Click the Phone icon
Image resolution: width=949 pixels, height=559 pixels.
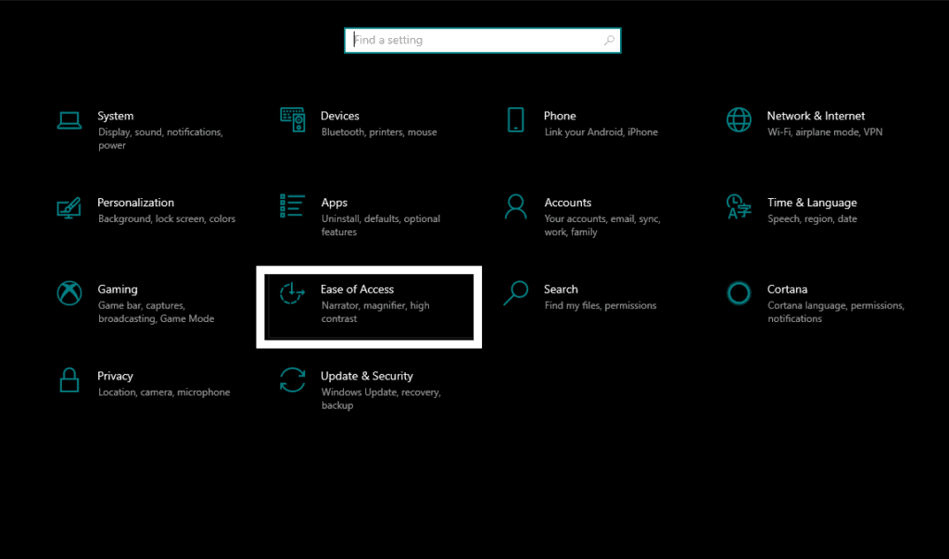(515, 119)
